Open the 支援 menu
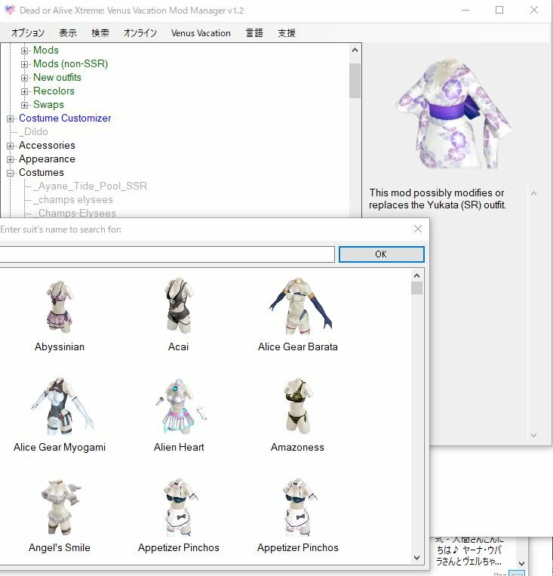Image resolution: width=553 pixels, height=576 pixels. [287, 33]
